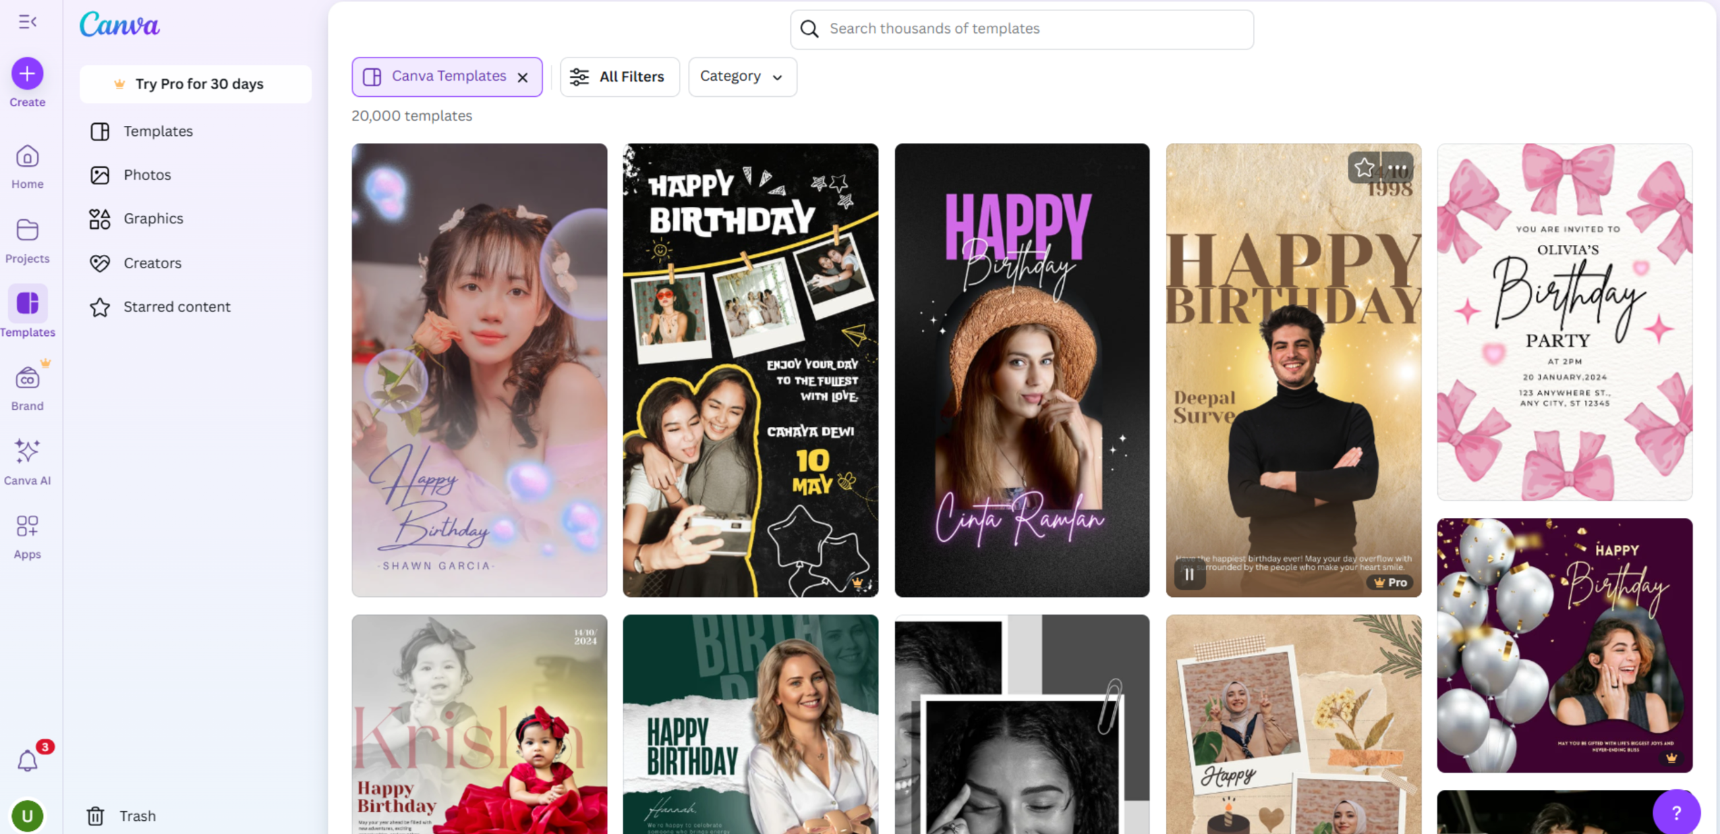Expand the All Filters panel
Screen dimensions: 1720x834
pos(619,76)
